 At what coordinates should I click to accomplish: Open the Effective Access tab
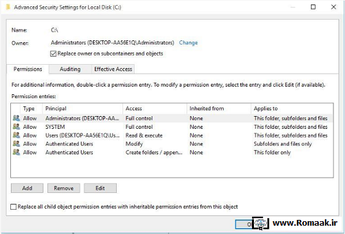point(113,69)
